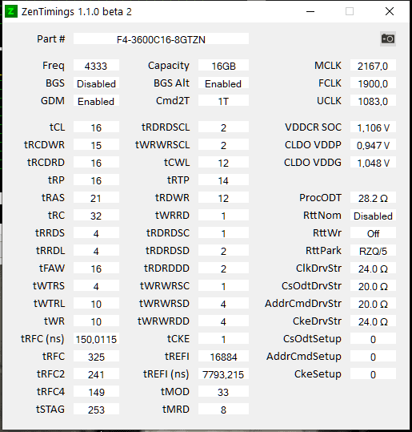Screen dimensions: 412x432
Task: Click the tRFC2 value 241
Action: tap(96, 373)
